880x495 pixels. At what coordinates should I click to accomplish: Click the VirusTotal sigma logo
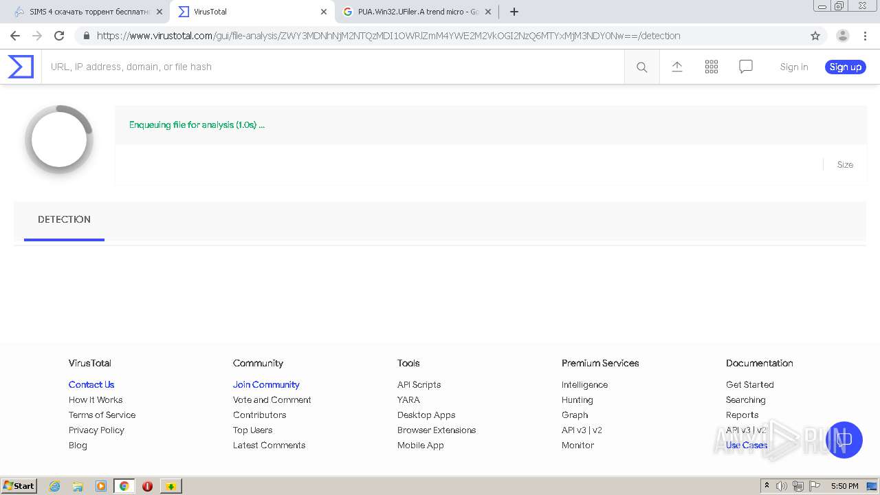click(21, 67)
